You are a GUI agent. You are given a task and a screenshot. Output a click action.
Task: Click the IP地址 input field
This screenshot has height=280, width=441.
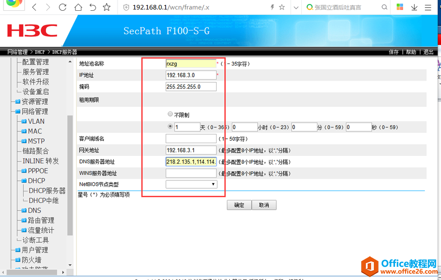[191, 75]
